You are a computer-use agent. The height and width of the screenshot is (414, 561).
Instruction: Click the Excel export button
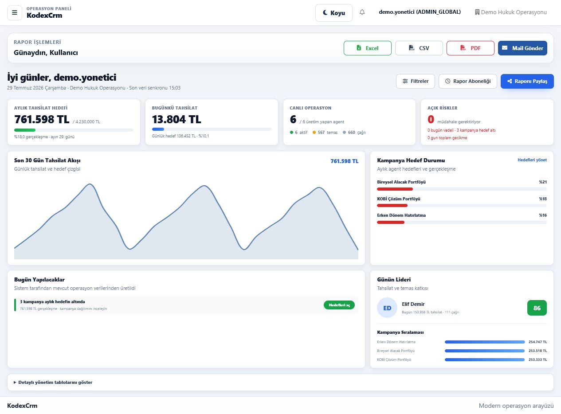pos(368,48)
